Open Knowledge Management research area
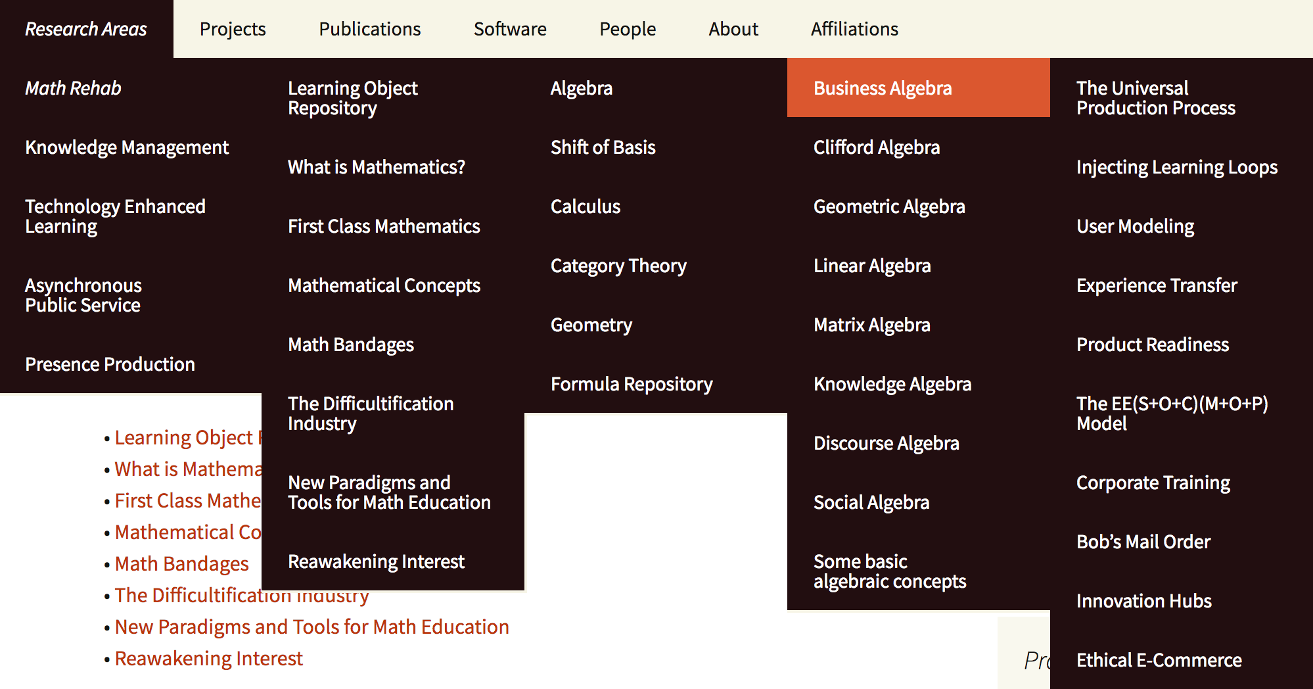Screen dimensions: 1313x689 [127, 147]
